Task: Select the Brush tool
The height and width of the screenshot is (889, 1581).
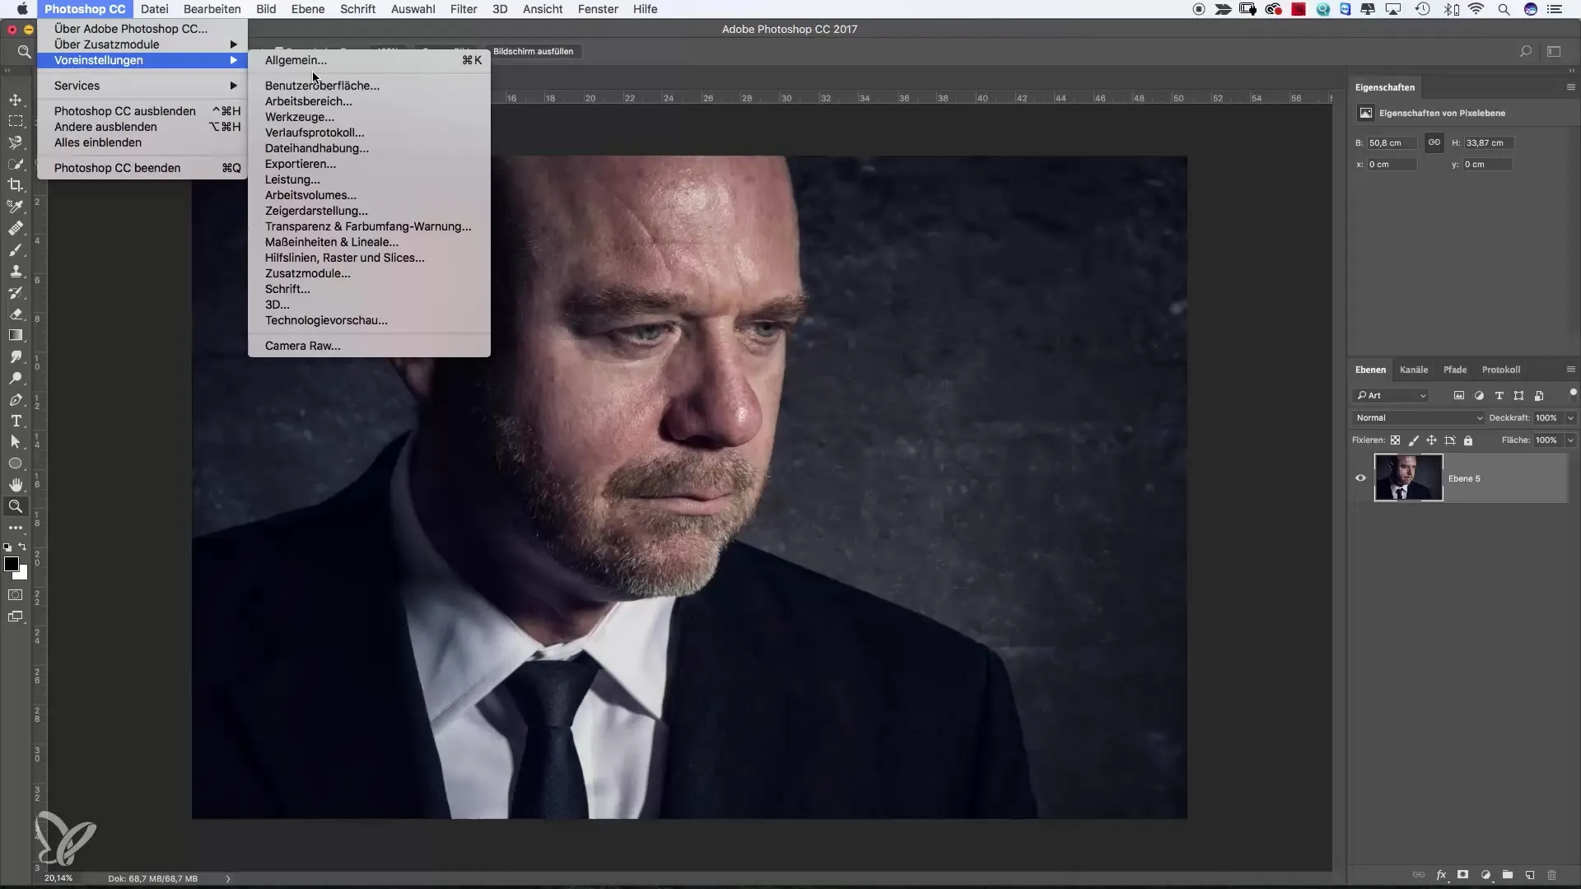Action: (x=16, y=249)
